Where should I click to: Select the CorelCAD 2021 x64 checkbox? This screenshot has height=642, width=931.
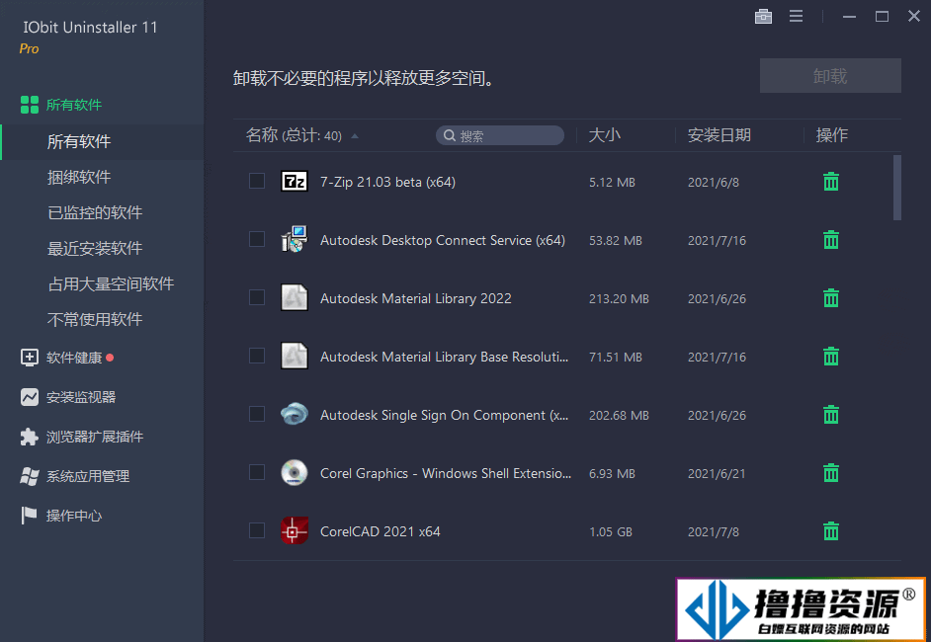257,530
